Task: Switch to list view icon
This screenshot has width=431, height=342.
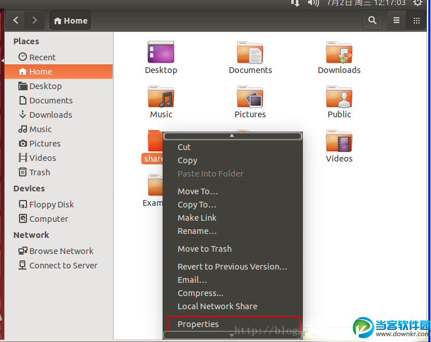Action: pos(397,20)
